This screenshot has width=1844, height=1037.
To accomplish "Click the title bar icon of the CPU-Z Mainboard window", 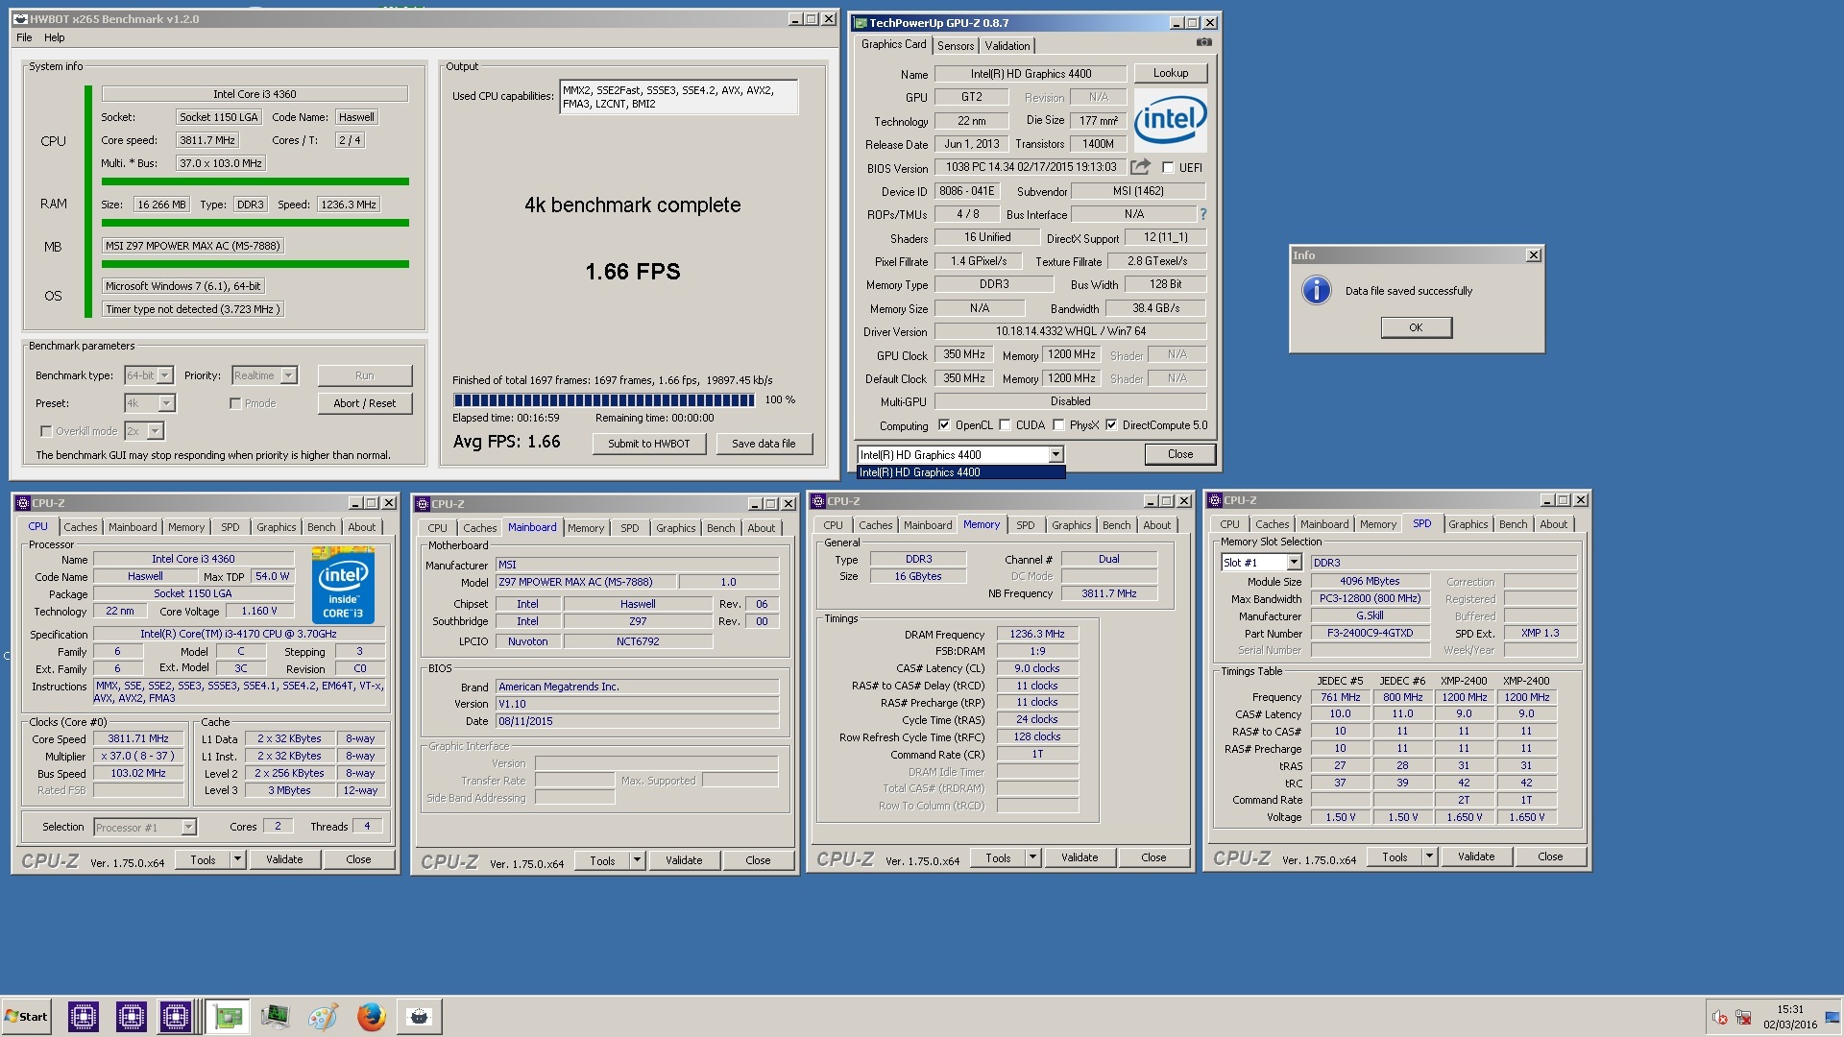I will click(423, 504).
